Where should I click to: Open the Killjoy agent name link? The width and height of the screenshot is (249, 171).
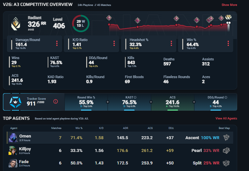(25, 149)
